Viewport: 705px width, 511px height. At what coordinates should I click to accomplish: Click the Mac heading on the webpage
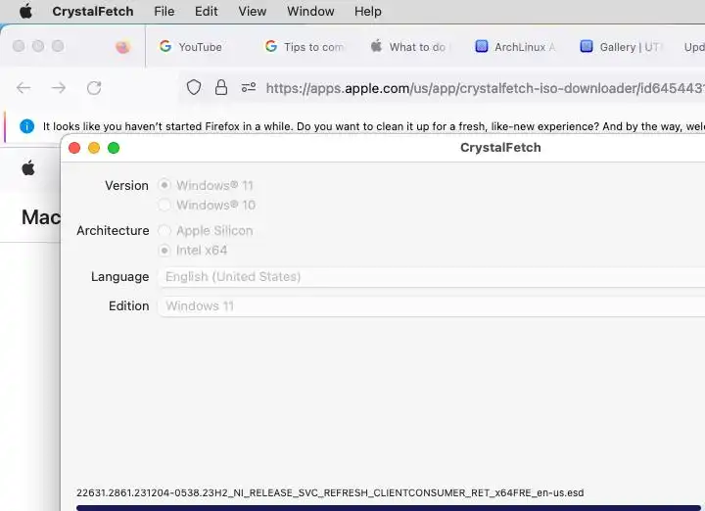pos(41,217)
